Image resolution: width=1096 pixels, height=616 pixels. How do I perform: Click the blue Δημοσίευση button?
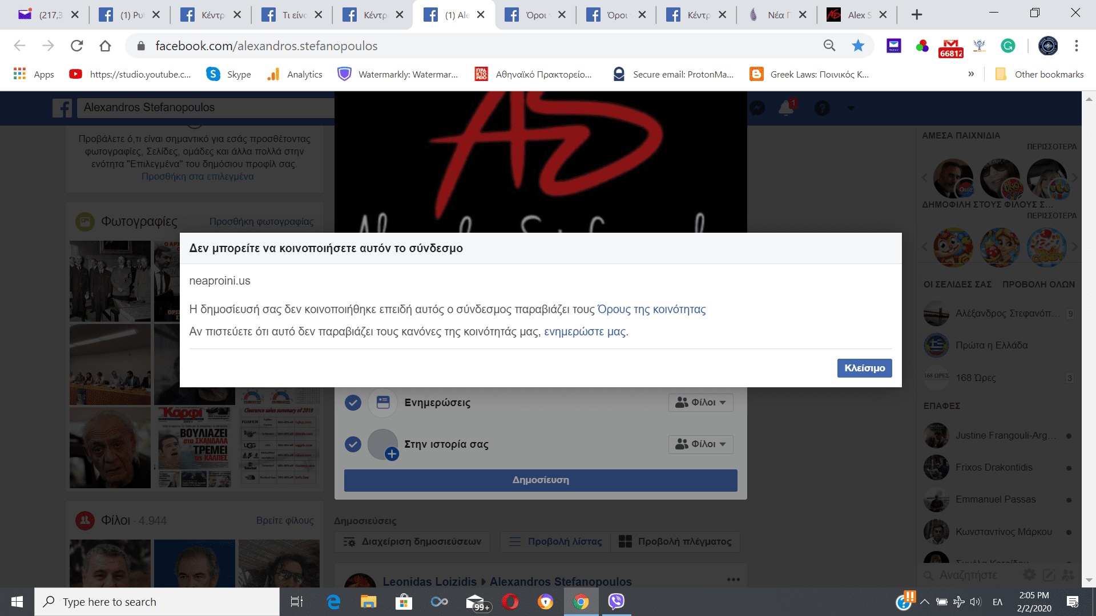click(x=540, y=480)
